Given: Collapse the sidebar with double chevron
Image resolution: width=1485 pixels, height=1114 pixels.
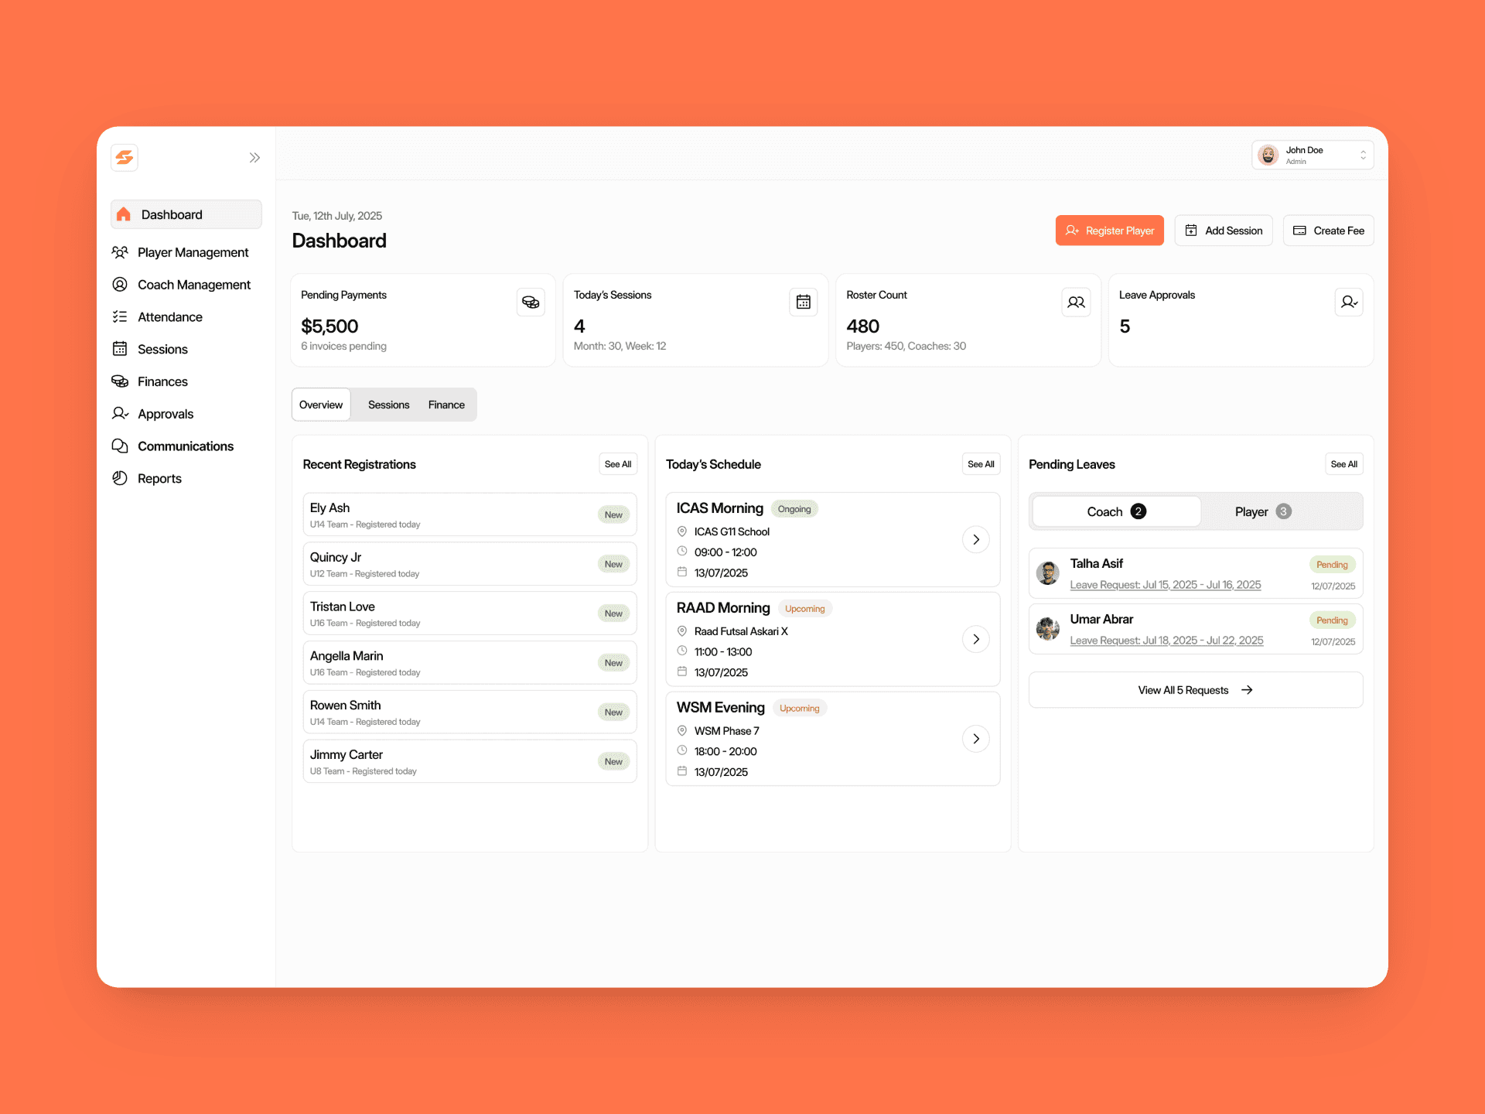Looking at the screenshot, I should pos(254,158).
